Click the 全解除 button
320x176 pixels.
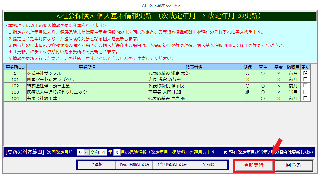pos(208,165)
